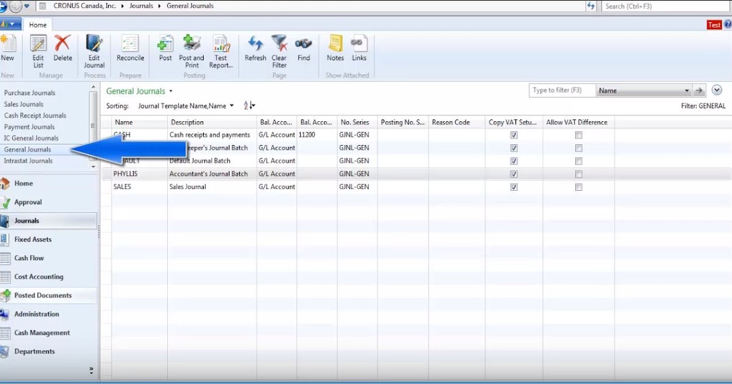Click inside the Type to filter field
Image resolution: width=732 pixels, height=384 pixels.
tap(558, 90)
